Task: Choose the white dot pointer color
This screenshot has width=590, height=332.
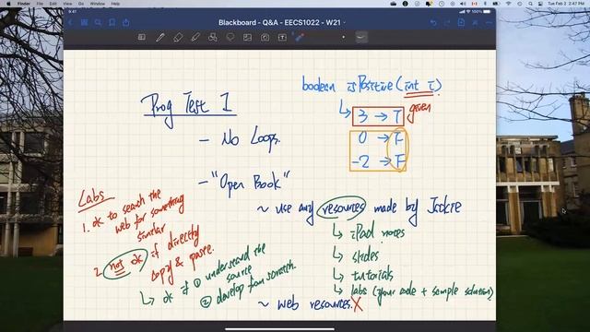Action: tap(343, 37)
